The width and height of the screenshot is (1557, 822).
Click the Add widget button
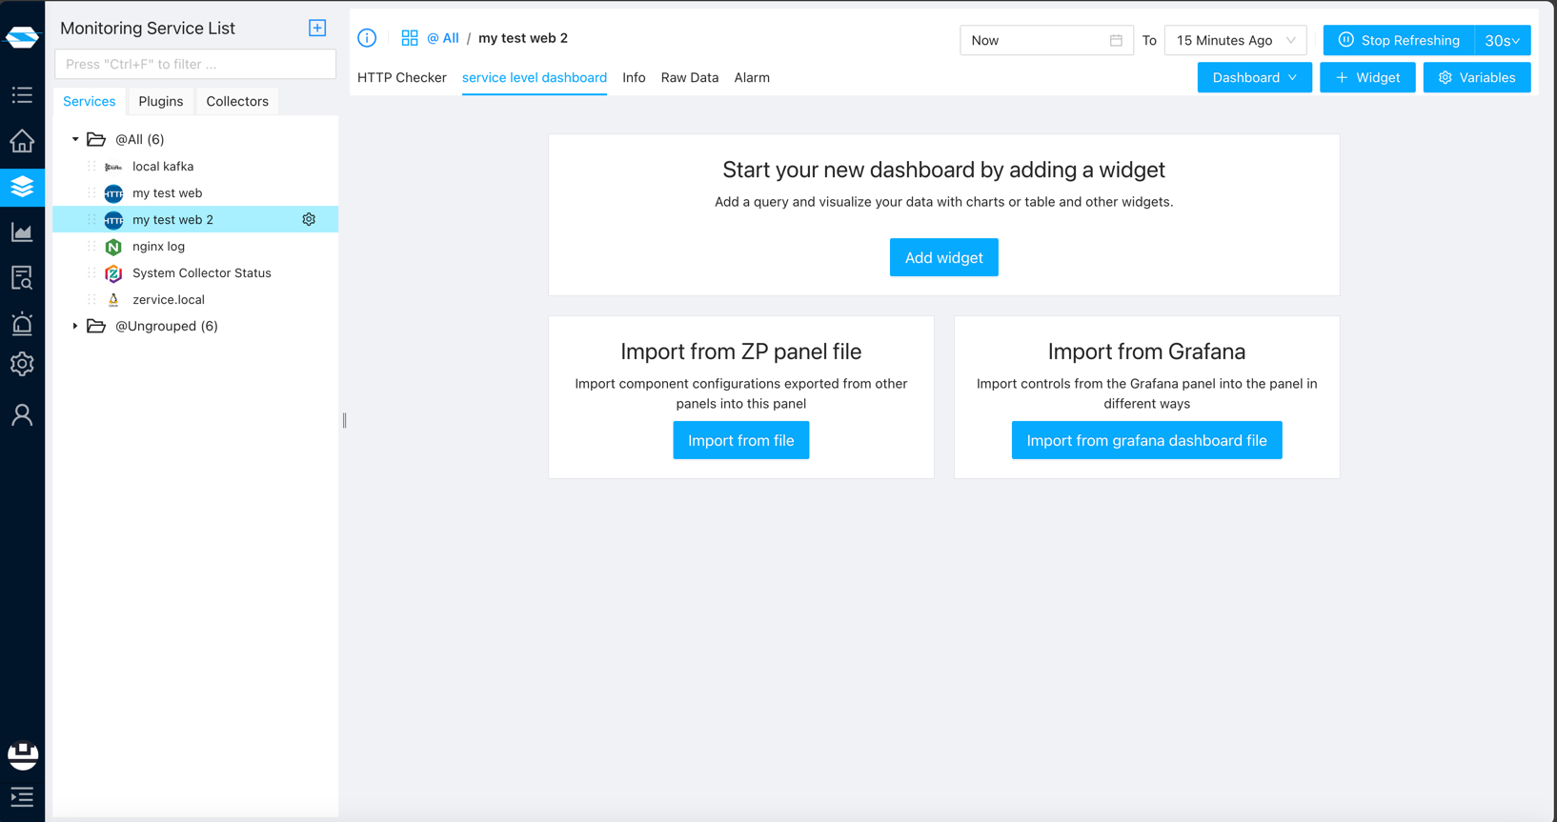click(x=943, y=257)
